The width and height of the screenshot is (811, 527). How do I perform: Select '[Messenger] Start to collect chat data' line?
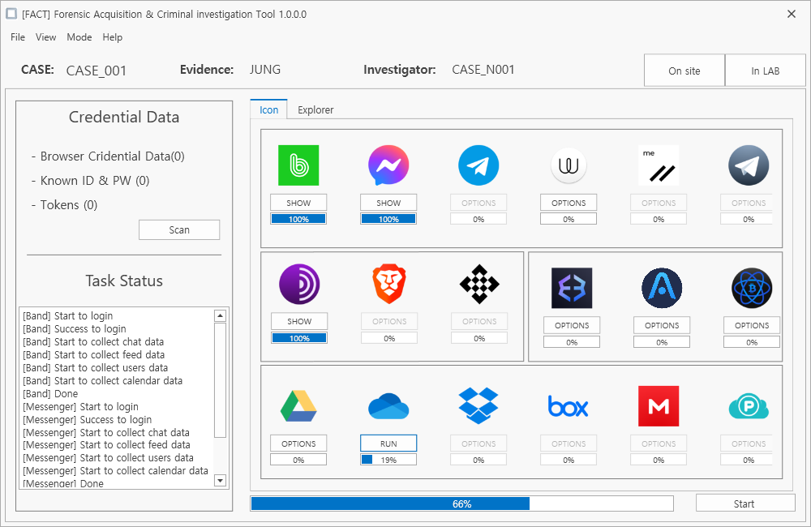coord(106,432)
